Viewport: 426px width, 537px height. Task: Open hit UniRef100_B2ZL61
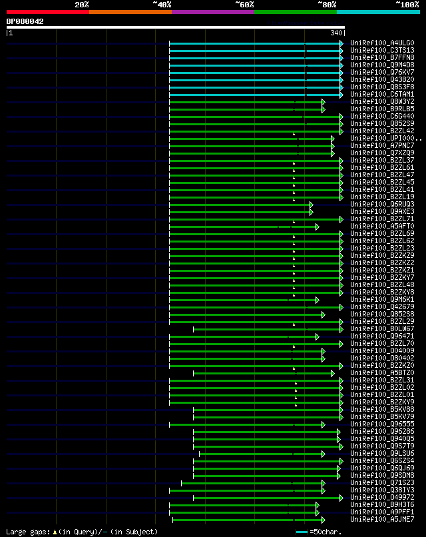tap(382, 167)
